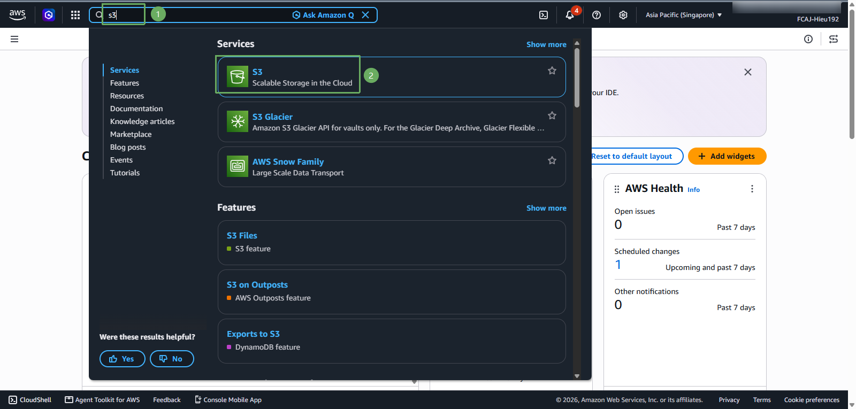Open the notifications bell
Image resolution: width=856 pixels, height=409 pixels.
tap(570, 15)
